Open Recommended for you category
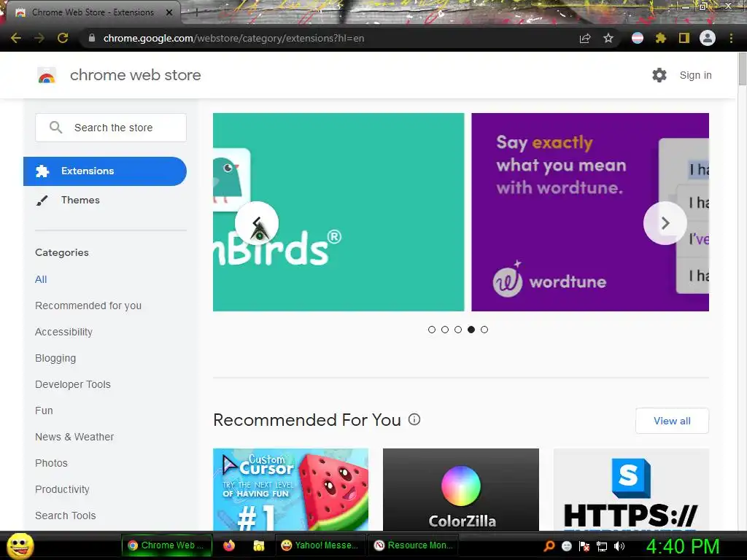This screenshot has height=560, width=747. [x=88, y=306]
